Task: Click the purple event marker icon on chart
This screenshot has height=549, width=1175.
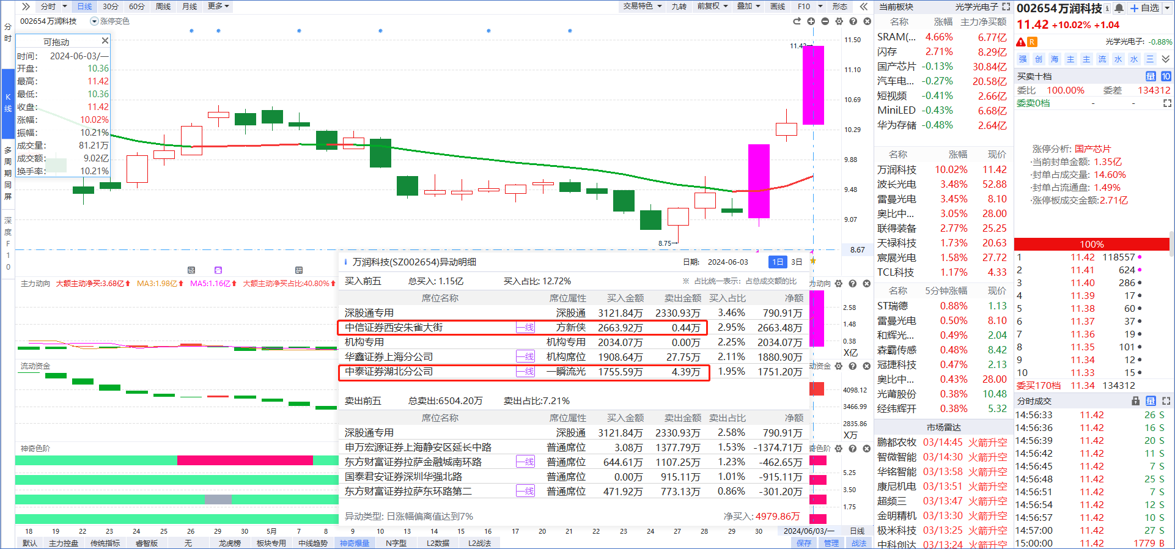Action: pyautogui.click(x=218, y=270)
